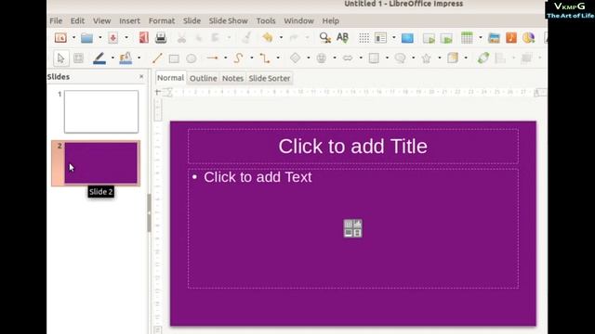The height and width of the screenshot is (334, 595).
Task: Insert Audio or Video icon
Action: 511,37
